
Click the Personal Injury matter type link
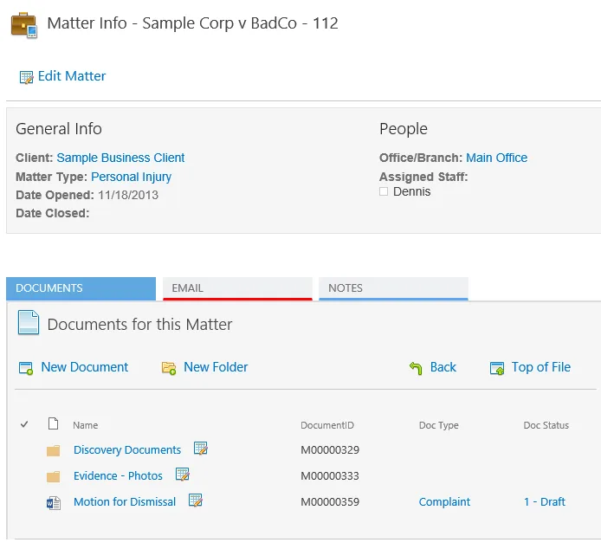[131, 177]
